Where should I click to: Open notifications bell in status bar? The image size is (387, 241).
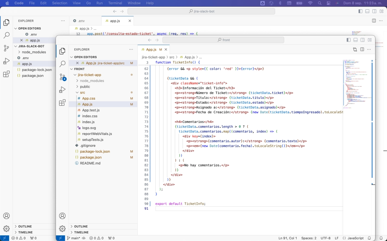point(369,238)
